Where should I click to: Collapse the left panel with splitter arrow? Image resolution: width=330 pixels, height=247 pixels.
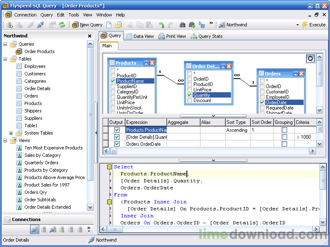[96, 133]
